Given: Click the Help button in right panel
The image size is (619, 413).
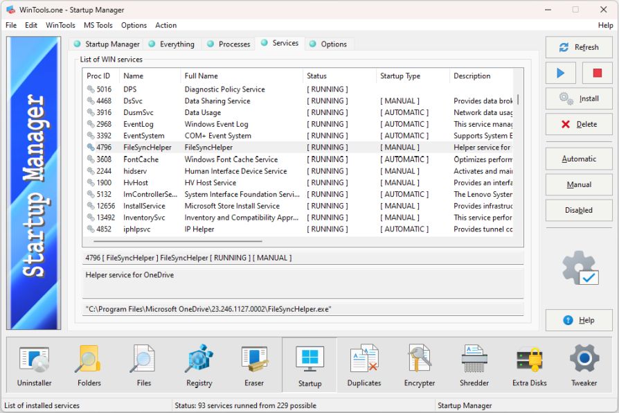Looking at the screenshot, I should point(579,320).
